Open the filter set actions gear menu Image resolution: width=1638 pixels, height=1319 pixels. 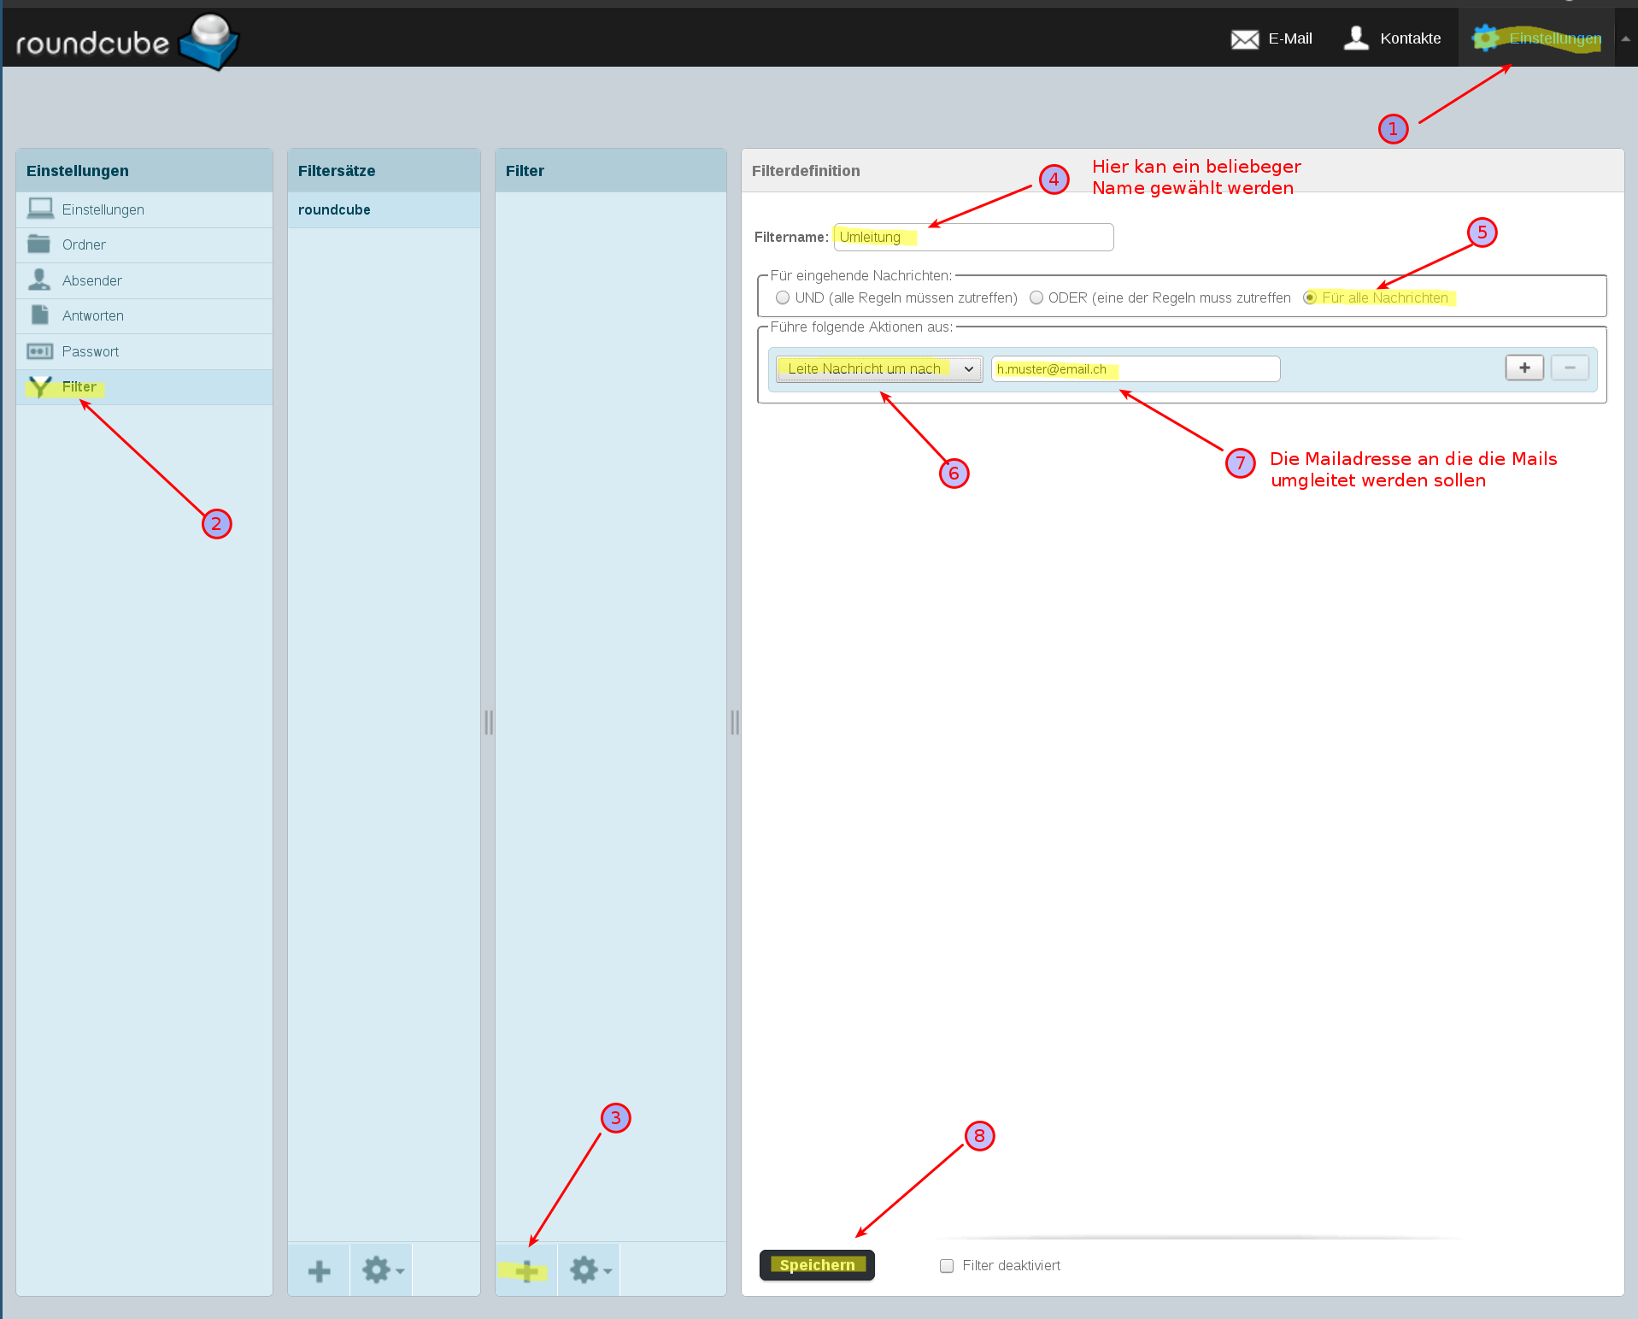(381, 1270)
